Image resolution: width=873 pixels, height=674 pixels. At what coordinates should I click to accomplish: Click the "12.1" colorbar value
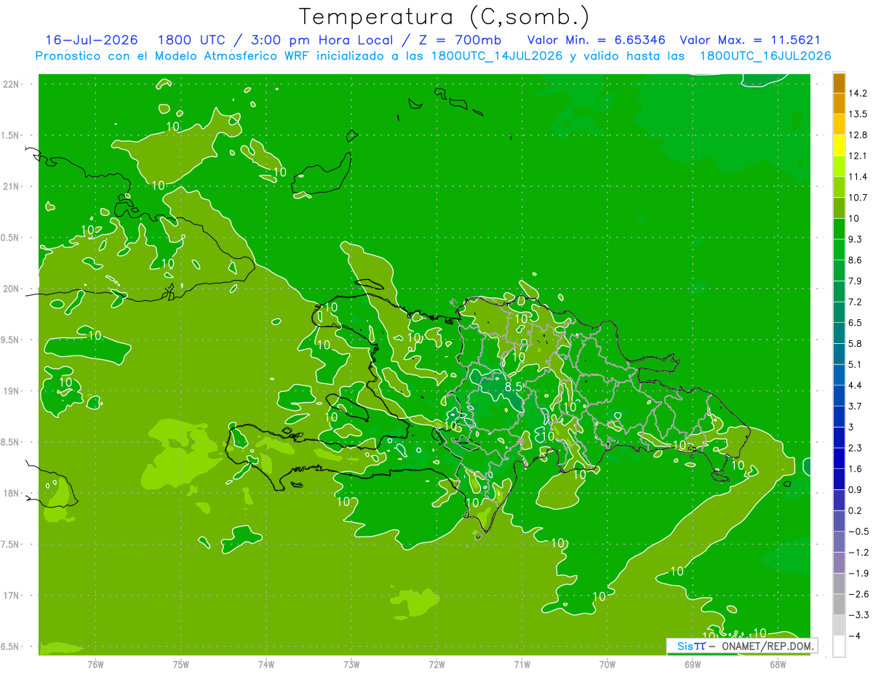click(x=858, y=156)
